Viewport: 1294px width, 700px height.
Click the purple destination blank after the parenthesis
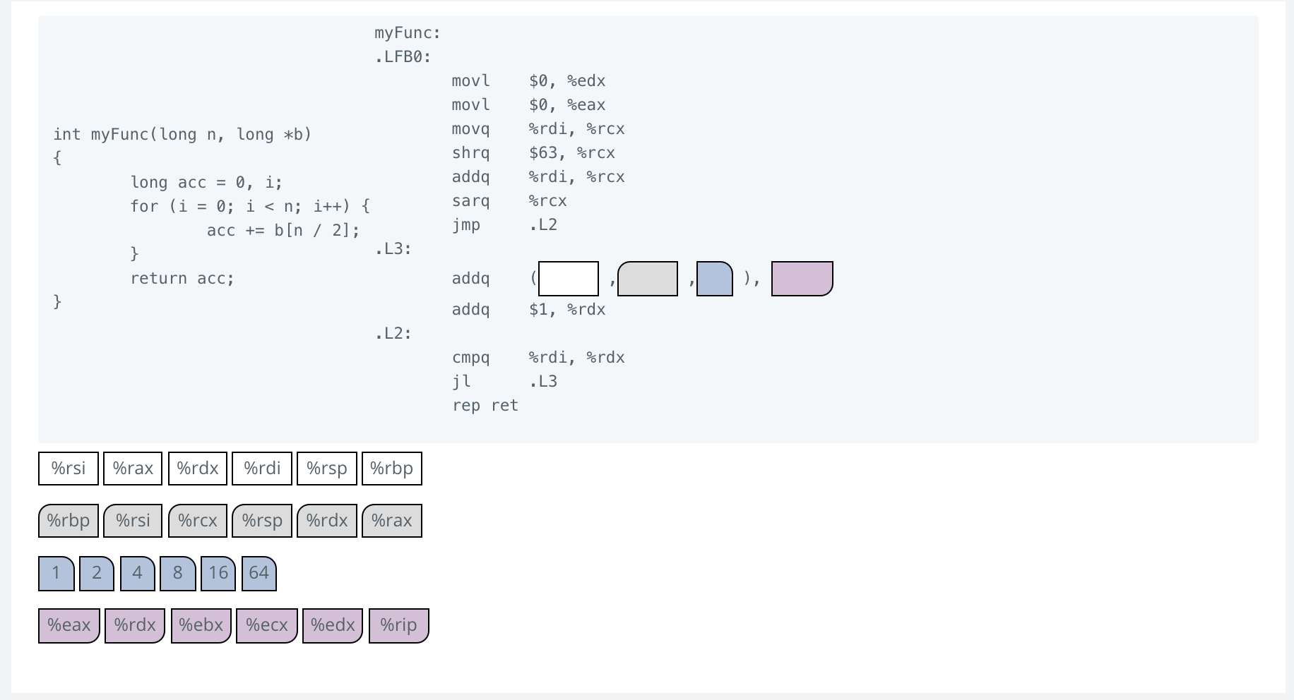pyautogui.click(x=802, y=278)
